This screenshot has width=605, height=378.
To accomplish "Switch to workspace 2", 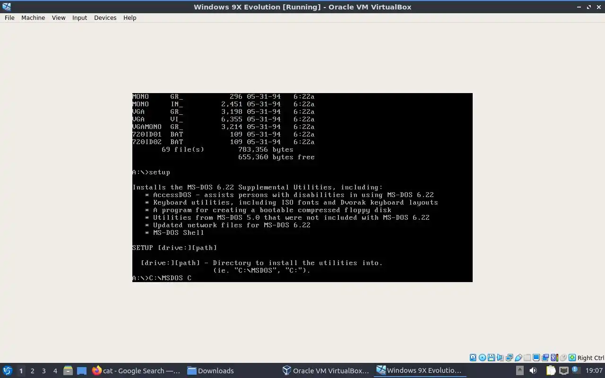I will pos(32,370).
